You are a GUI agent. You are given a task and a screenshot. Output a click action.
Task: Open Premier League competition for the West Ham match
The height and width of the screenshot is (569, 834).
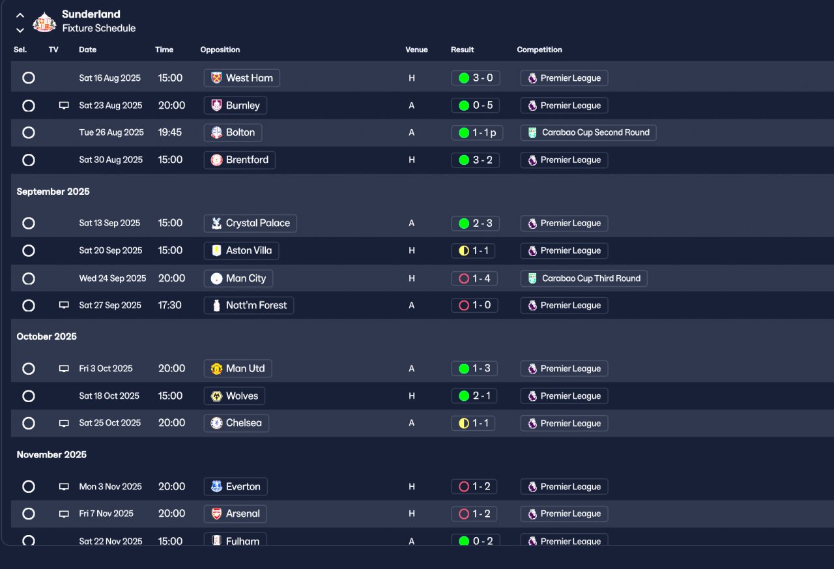click(564, 78)
